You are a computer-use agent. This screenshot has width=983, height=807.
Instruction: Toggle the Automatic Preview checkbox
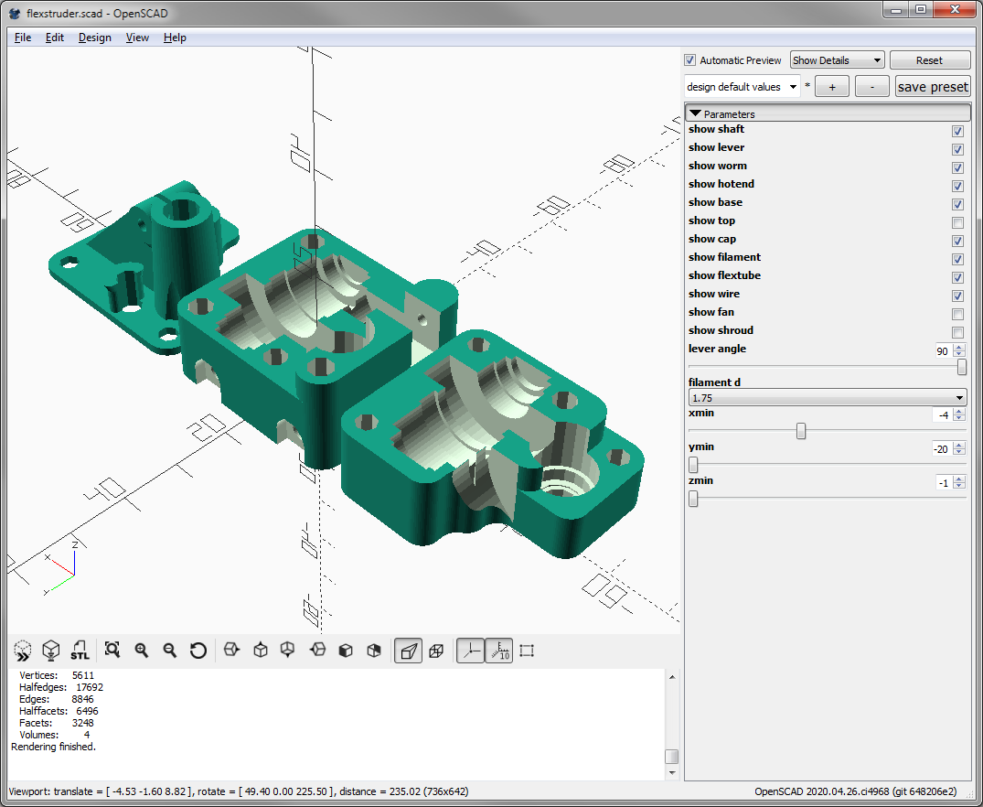[x=690, y=60]
